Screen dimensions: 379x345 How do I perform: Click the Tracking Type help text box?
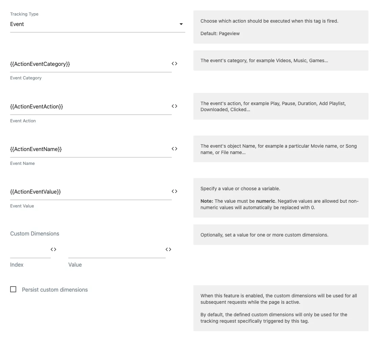[x=281, y=27]
